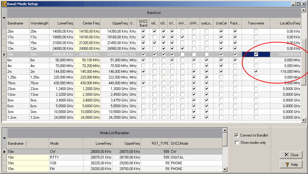Screen dimensions: 308x174
Task: Click the 116000,00 KHz LocalOscFreq cell
Action: tap(286, 54)
